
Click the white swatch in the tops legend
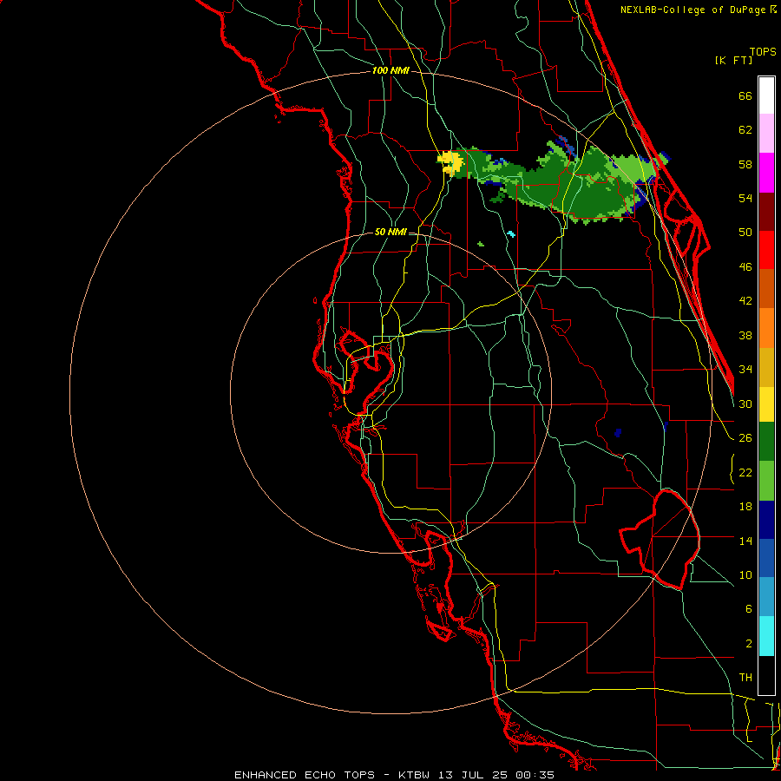tap(766, 95)
